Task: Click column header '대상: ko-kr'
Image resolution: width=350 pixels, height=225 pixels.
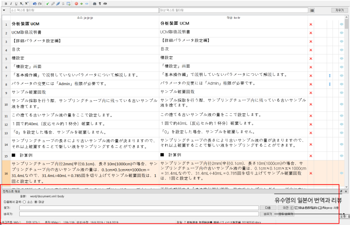Action: [234, 17]
